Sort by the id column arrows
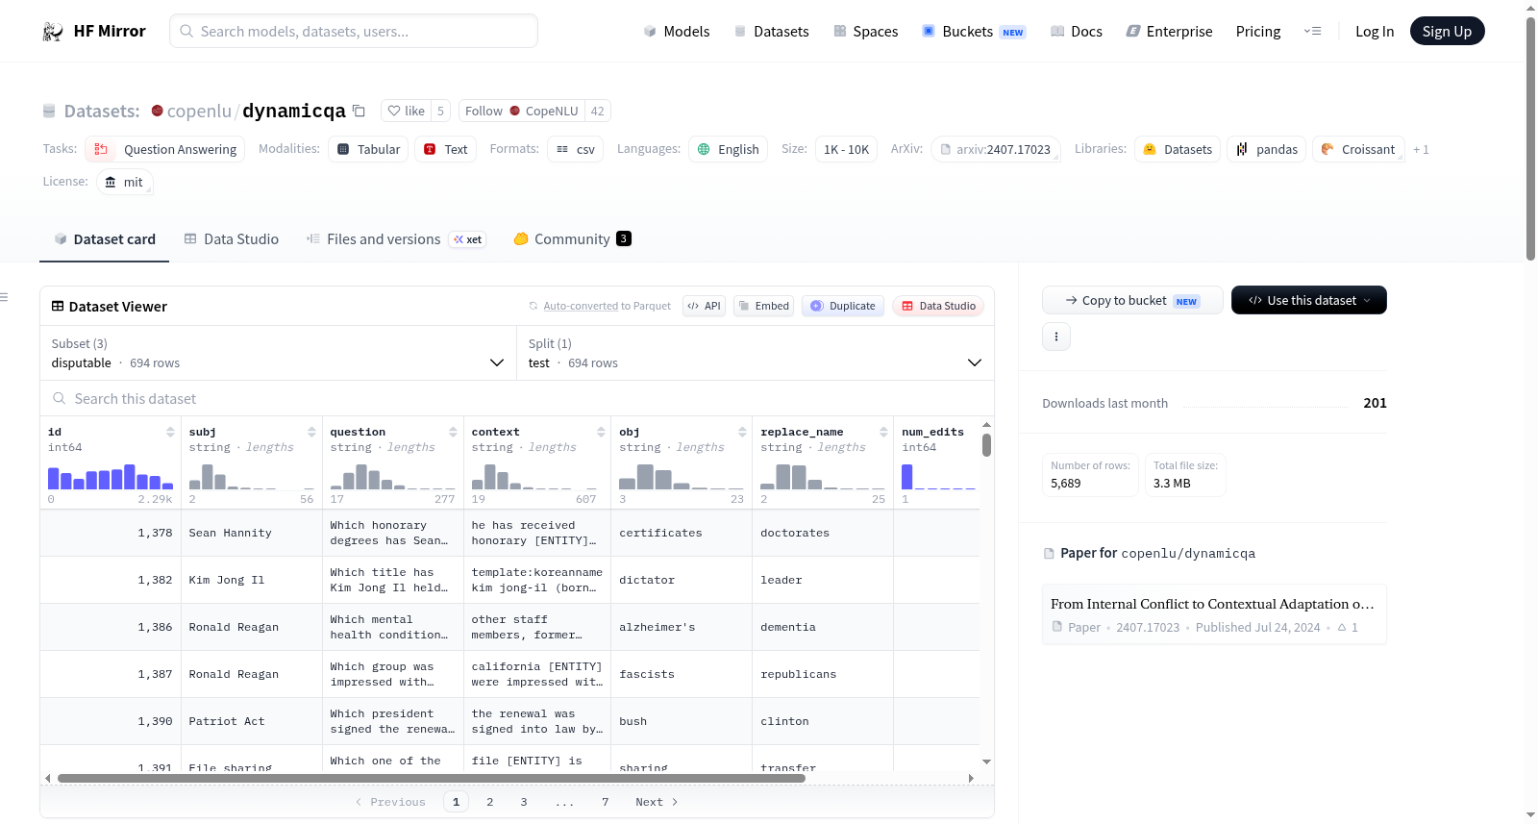 pos(170,432)
